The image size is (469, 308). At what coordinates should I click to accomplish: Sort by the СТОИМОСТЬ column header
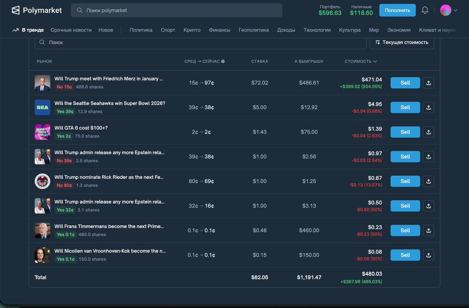361,61
